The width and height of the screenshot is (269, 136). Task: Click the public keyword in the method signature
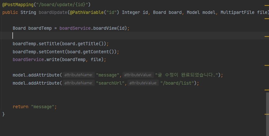point(10,13)
